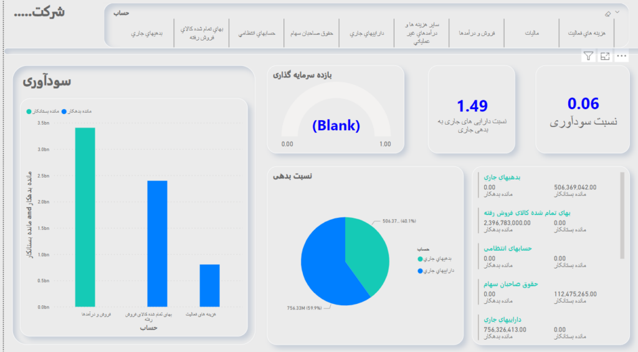This screenshot has height=352, width=638.
Task: Click the 1.49 current ratio card
Action: pyautogui.click(x=472, y=110)
